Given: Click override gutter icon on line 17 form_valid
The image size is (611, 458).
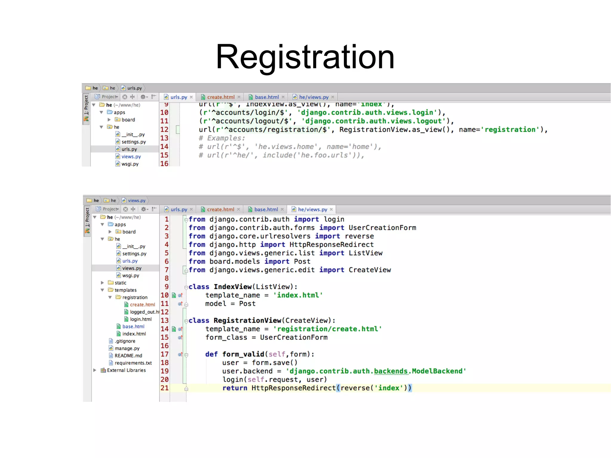Looking at the screenshot, I should [x=180, y=354].
